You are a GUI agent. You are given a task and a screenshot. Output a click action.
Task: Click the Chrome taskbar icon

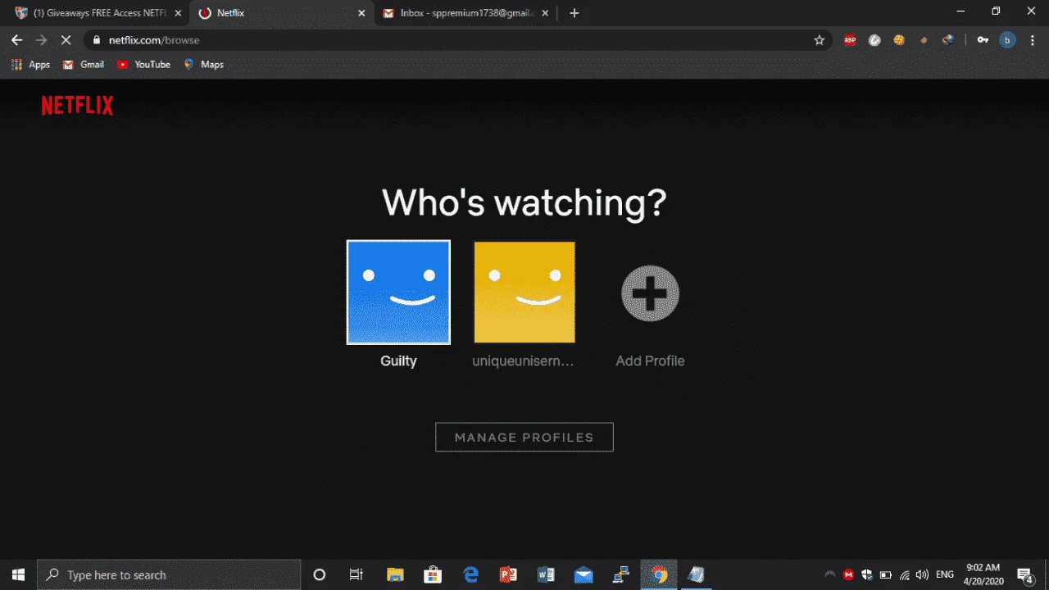(x=659, y=574)
